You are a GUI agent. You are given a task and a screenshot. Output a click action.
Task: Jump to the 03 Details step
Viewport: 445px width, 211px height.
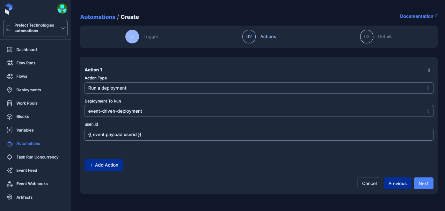(x=367, y=36)
